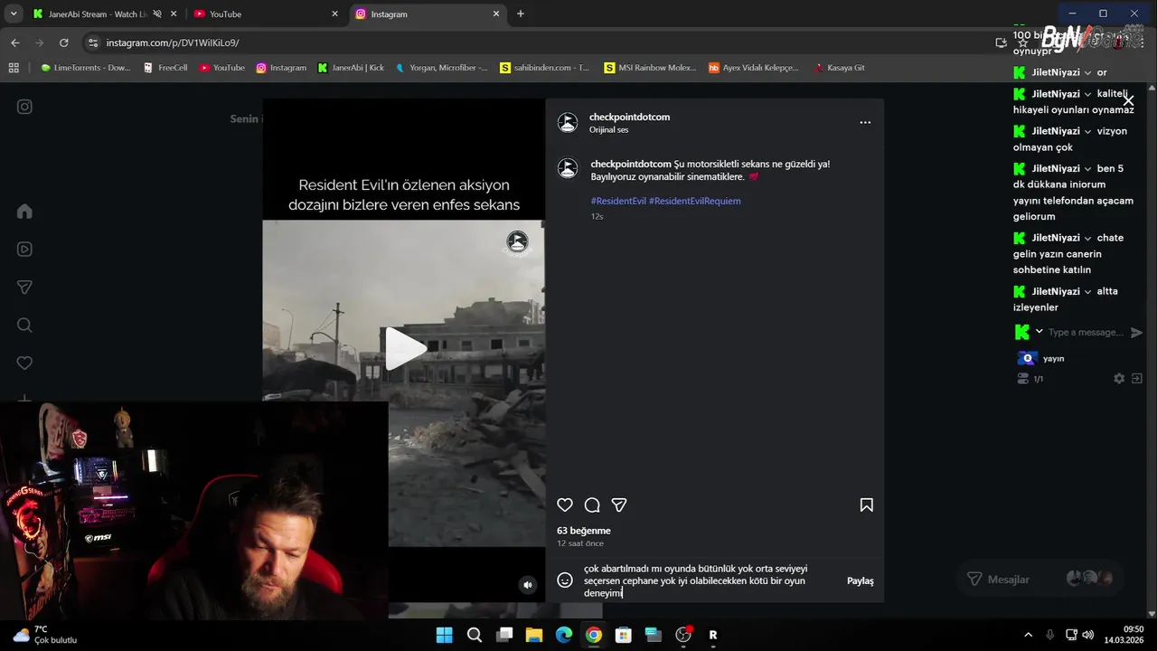
Task: Save the post with bookmark icon
Action: click(866, 505)
